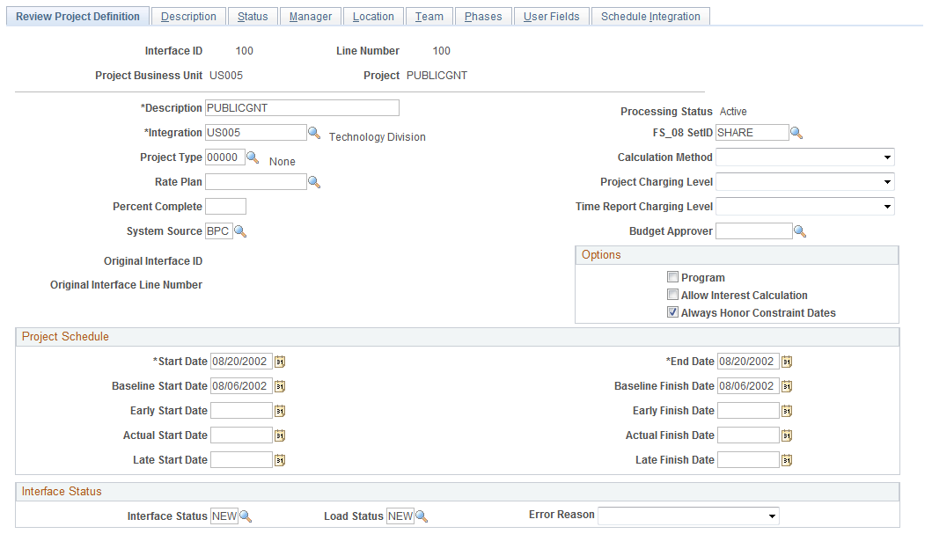
Task: Open calendar picker for Start Date
Action: (x=280, y=362)
